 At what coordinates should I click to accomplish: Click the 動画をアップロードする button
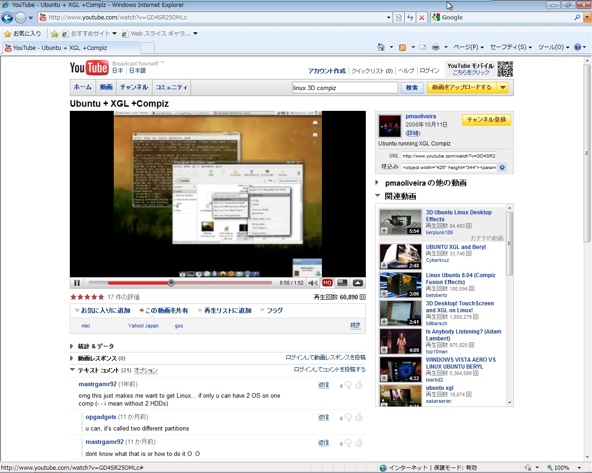coord(462,87)
